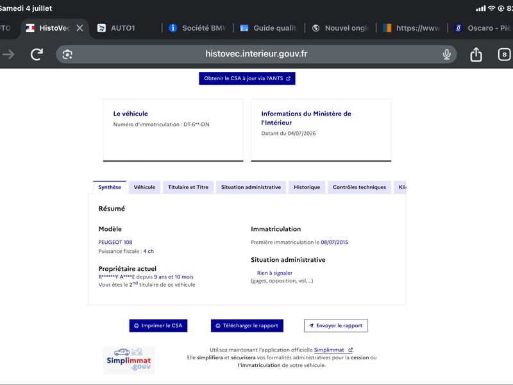
Task: Open the Nouvel onglet tab
Action: click(341, 28)
